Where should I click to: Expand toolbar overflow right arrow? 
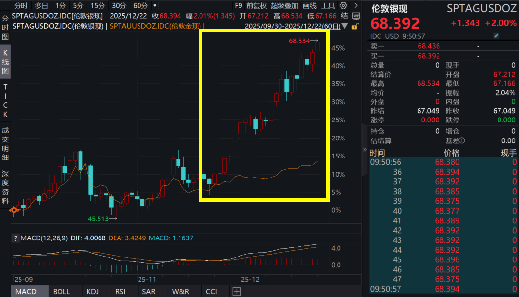(355, 6)
